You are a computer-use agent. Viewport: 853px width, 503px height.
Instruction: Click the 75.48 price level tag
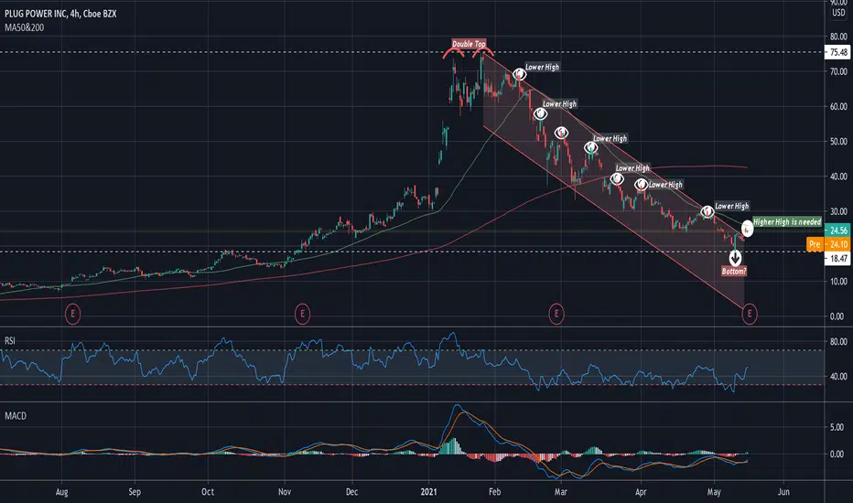tap(837, 52)
